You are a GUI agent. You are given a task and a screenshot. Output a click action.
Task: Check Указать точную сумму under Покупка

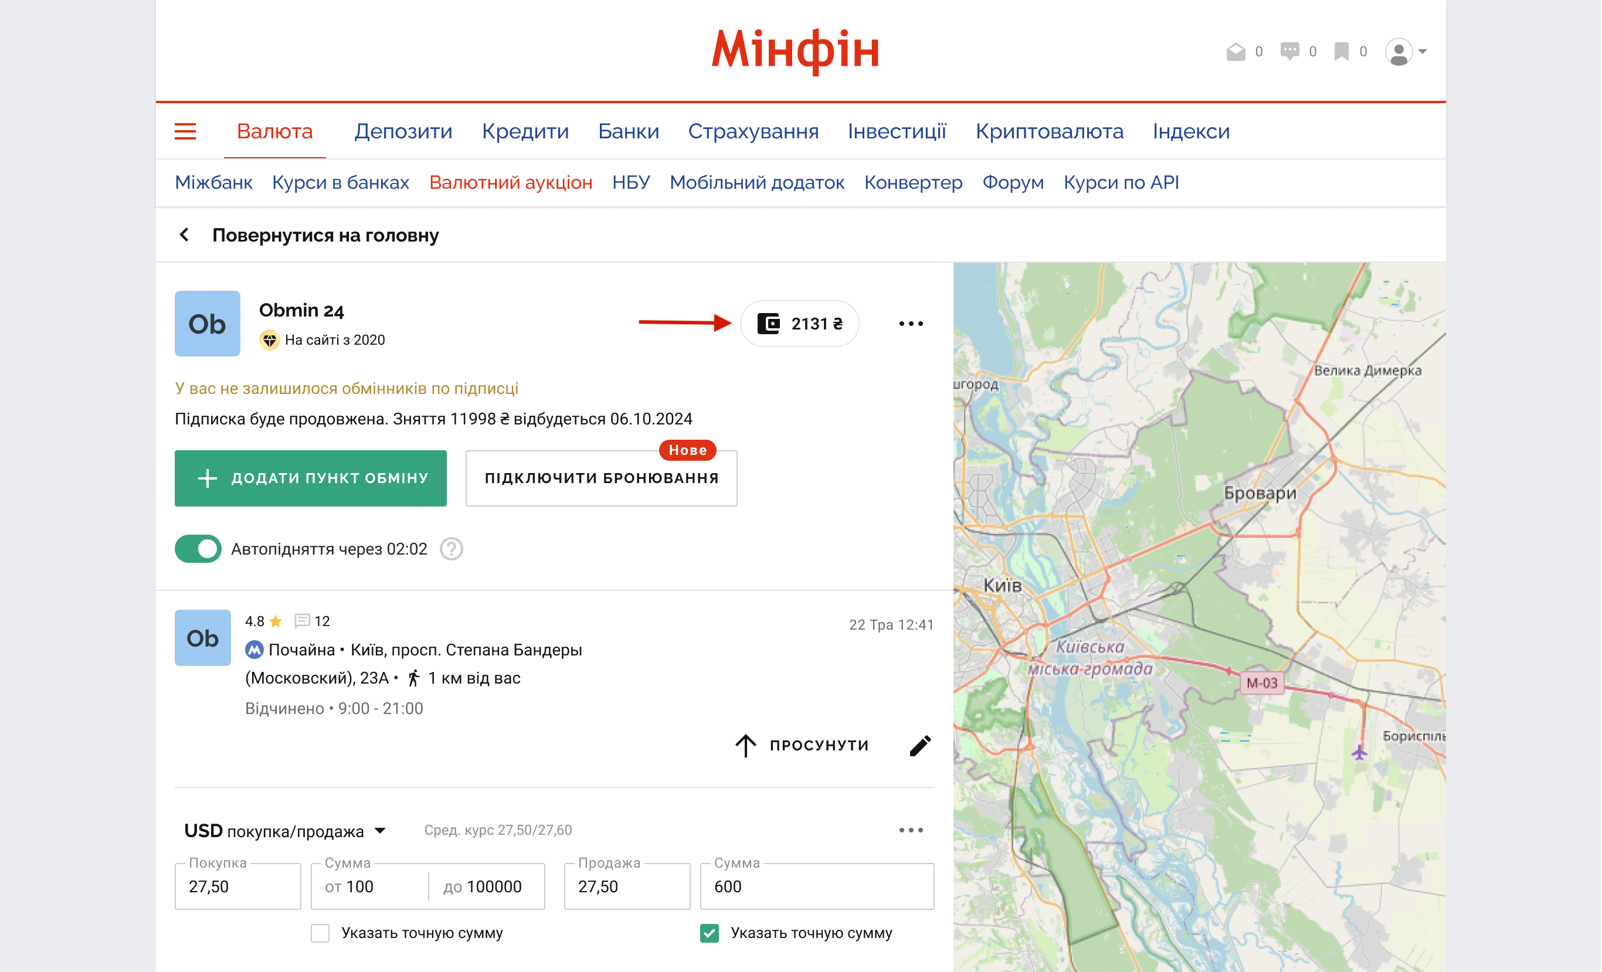click(x=320, y=933)
